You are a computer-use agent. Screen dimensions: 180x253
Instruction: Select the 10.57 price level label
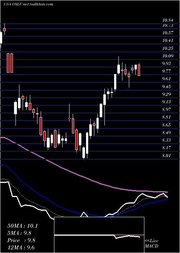(168, 33)
